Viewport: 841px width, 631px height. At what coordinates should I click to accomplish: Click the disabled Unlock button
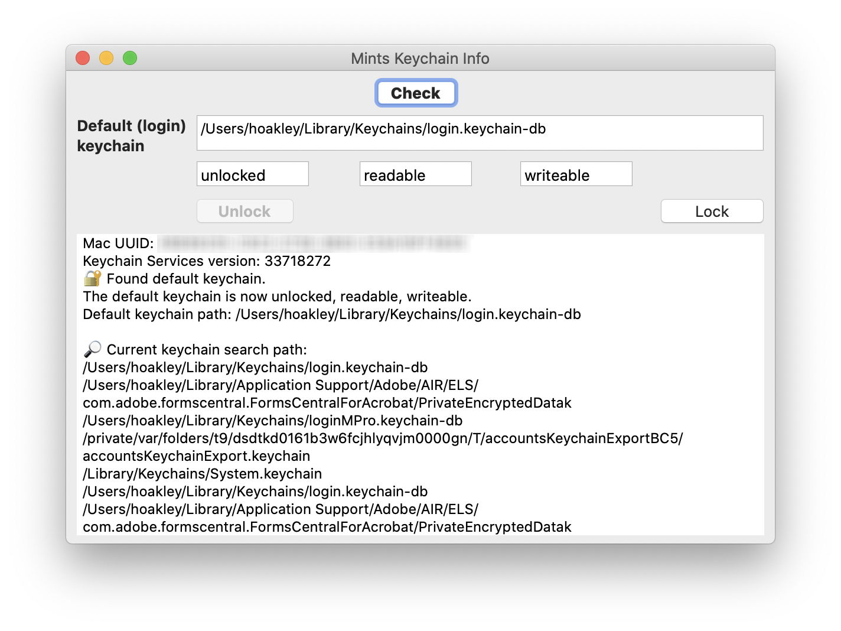pyautogui.click(x=245, y=212)
